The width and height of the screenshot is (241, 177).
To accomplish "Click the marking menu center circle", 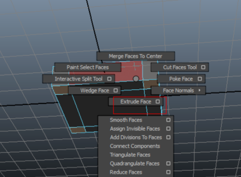I will tap(136, 79).
